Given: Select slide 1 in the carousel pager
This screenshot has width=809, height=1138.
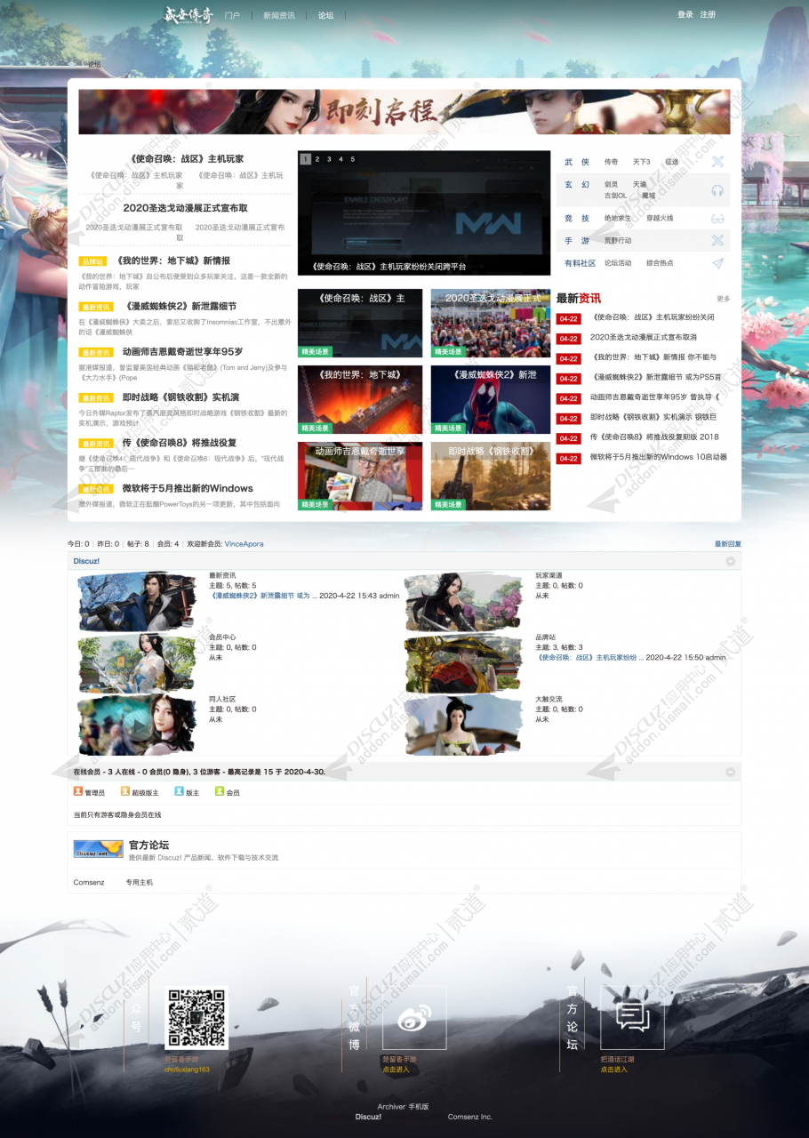Looking at the screenshot, I should [306, 159].
